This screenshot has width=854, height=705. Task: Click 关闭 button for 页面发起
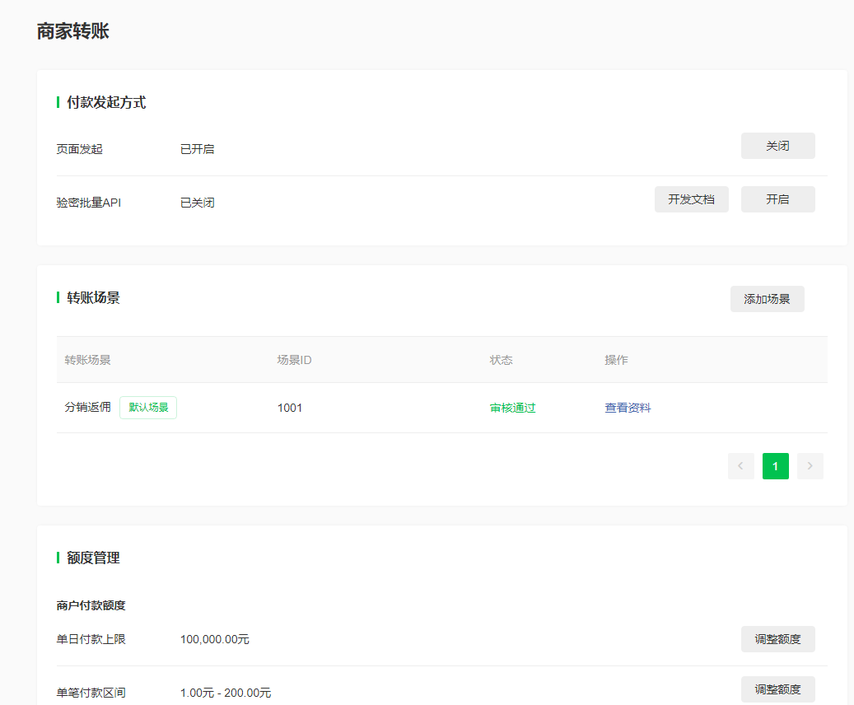(x=777, y=146)
